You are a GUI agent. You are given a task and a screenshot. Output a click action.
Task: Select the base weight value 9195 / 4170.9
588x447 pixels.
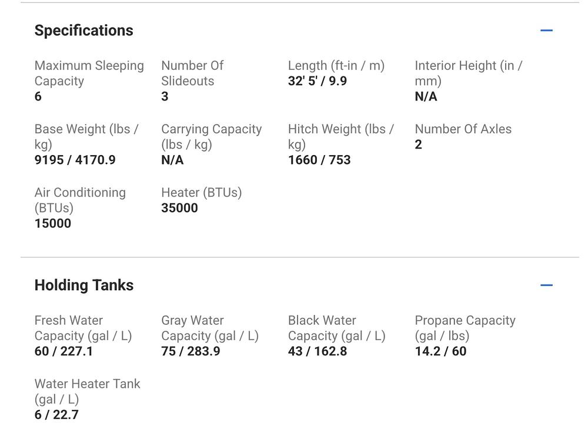(75, 160)
